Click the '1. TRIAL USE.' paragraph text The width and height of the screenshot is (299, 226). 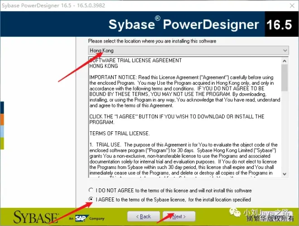pos(183,159)
